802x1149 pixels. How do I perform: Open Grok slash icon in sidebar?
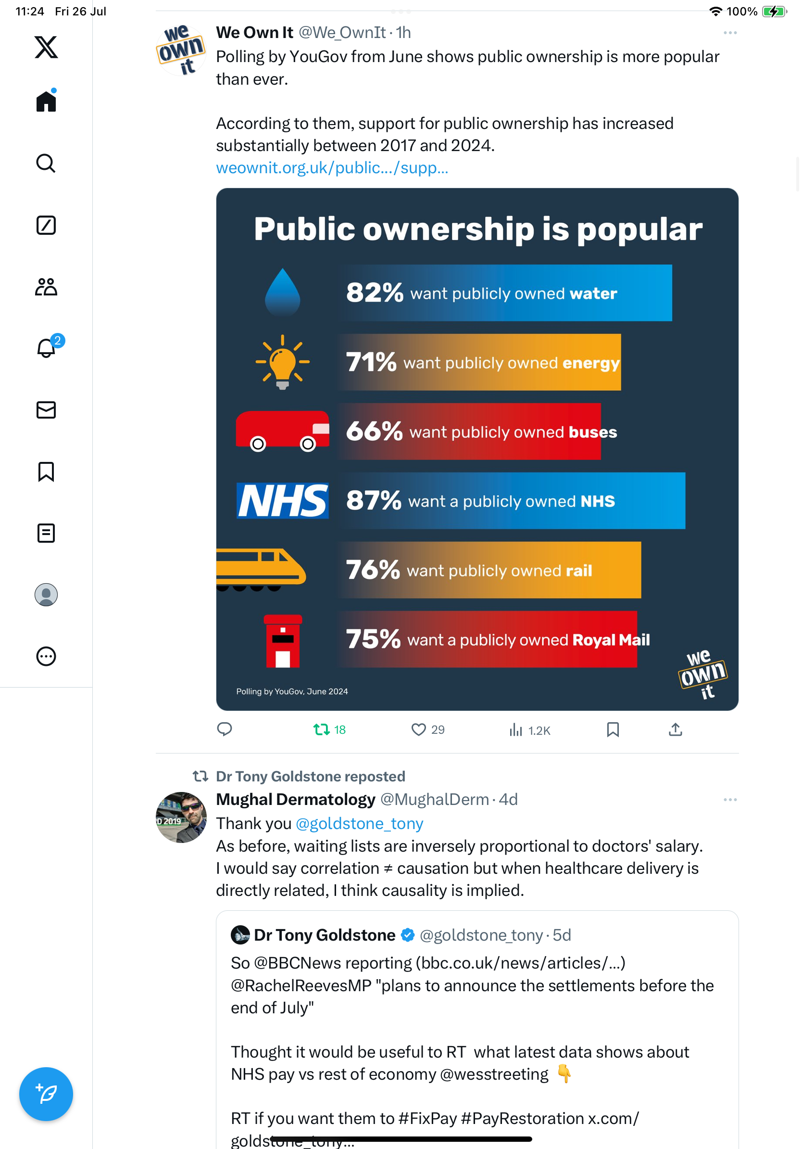[46, 225]
